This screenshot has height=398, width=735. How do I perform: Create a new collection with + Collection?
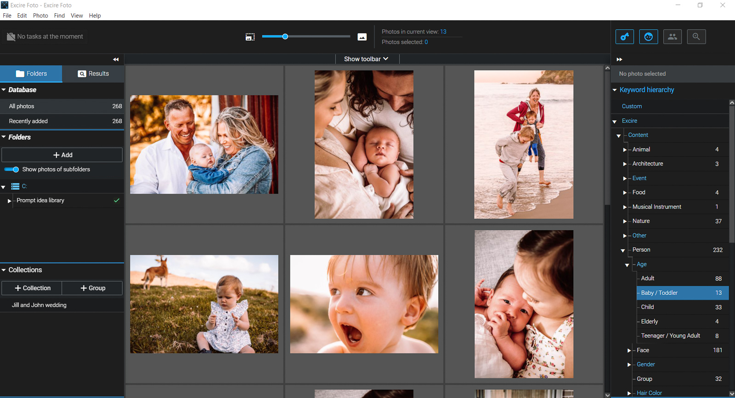coord(32,288)
